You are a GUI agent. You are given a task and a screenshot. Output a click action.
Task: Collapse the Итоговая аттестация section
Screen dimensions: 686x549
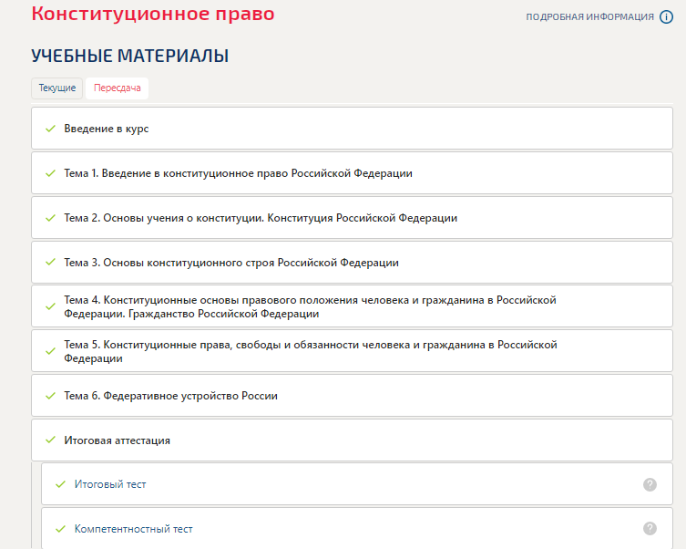pyautogui.click(x=352, y=440)
